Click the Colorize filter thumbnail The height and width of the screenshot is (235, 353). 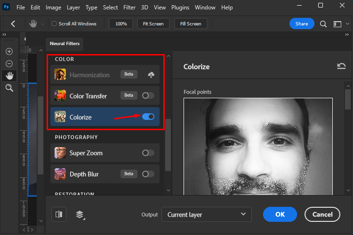point(60,117)
